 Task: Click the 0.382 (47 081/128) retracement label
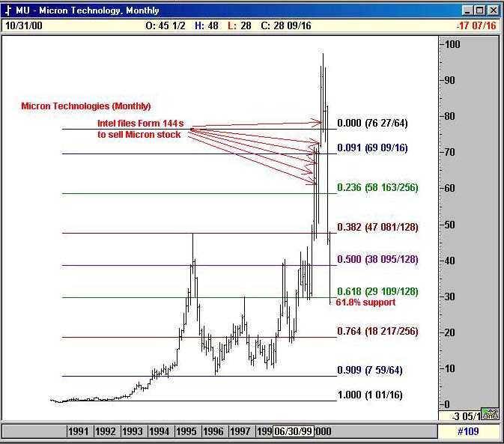(x=377, y=227)
